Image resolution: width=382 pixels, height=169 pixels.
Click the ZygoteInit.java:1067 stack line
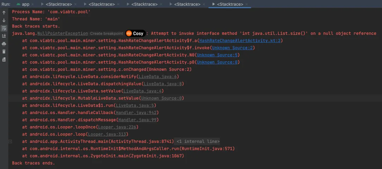[103, 156]
